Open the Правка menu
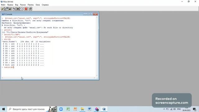The height and width of the screenshot is (112, 199). [x=10, y=5]
